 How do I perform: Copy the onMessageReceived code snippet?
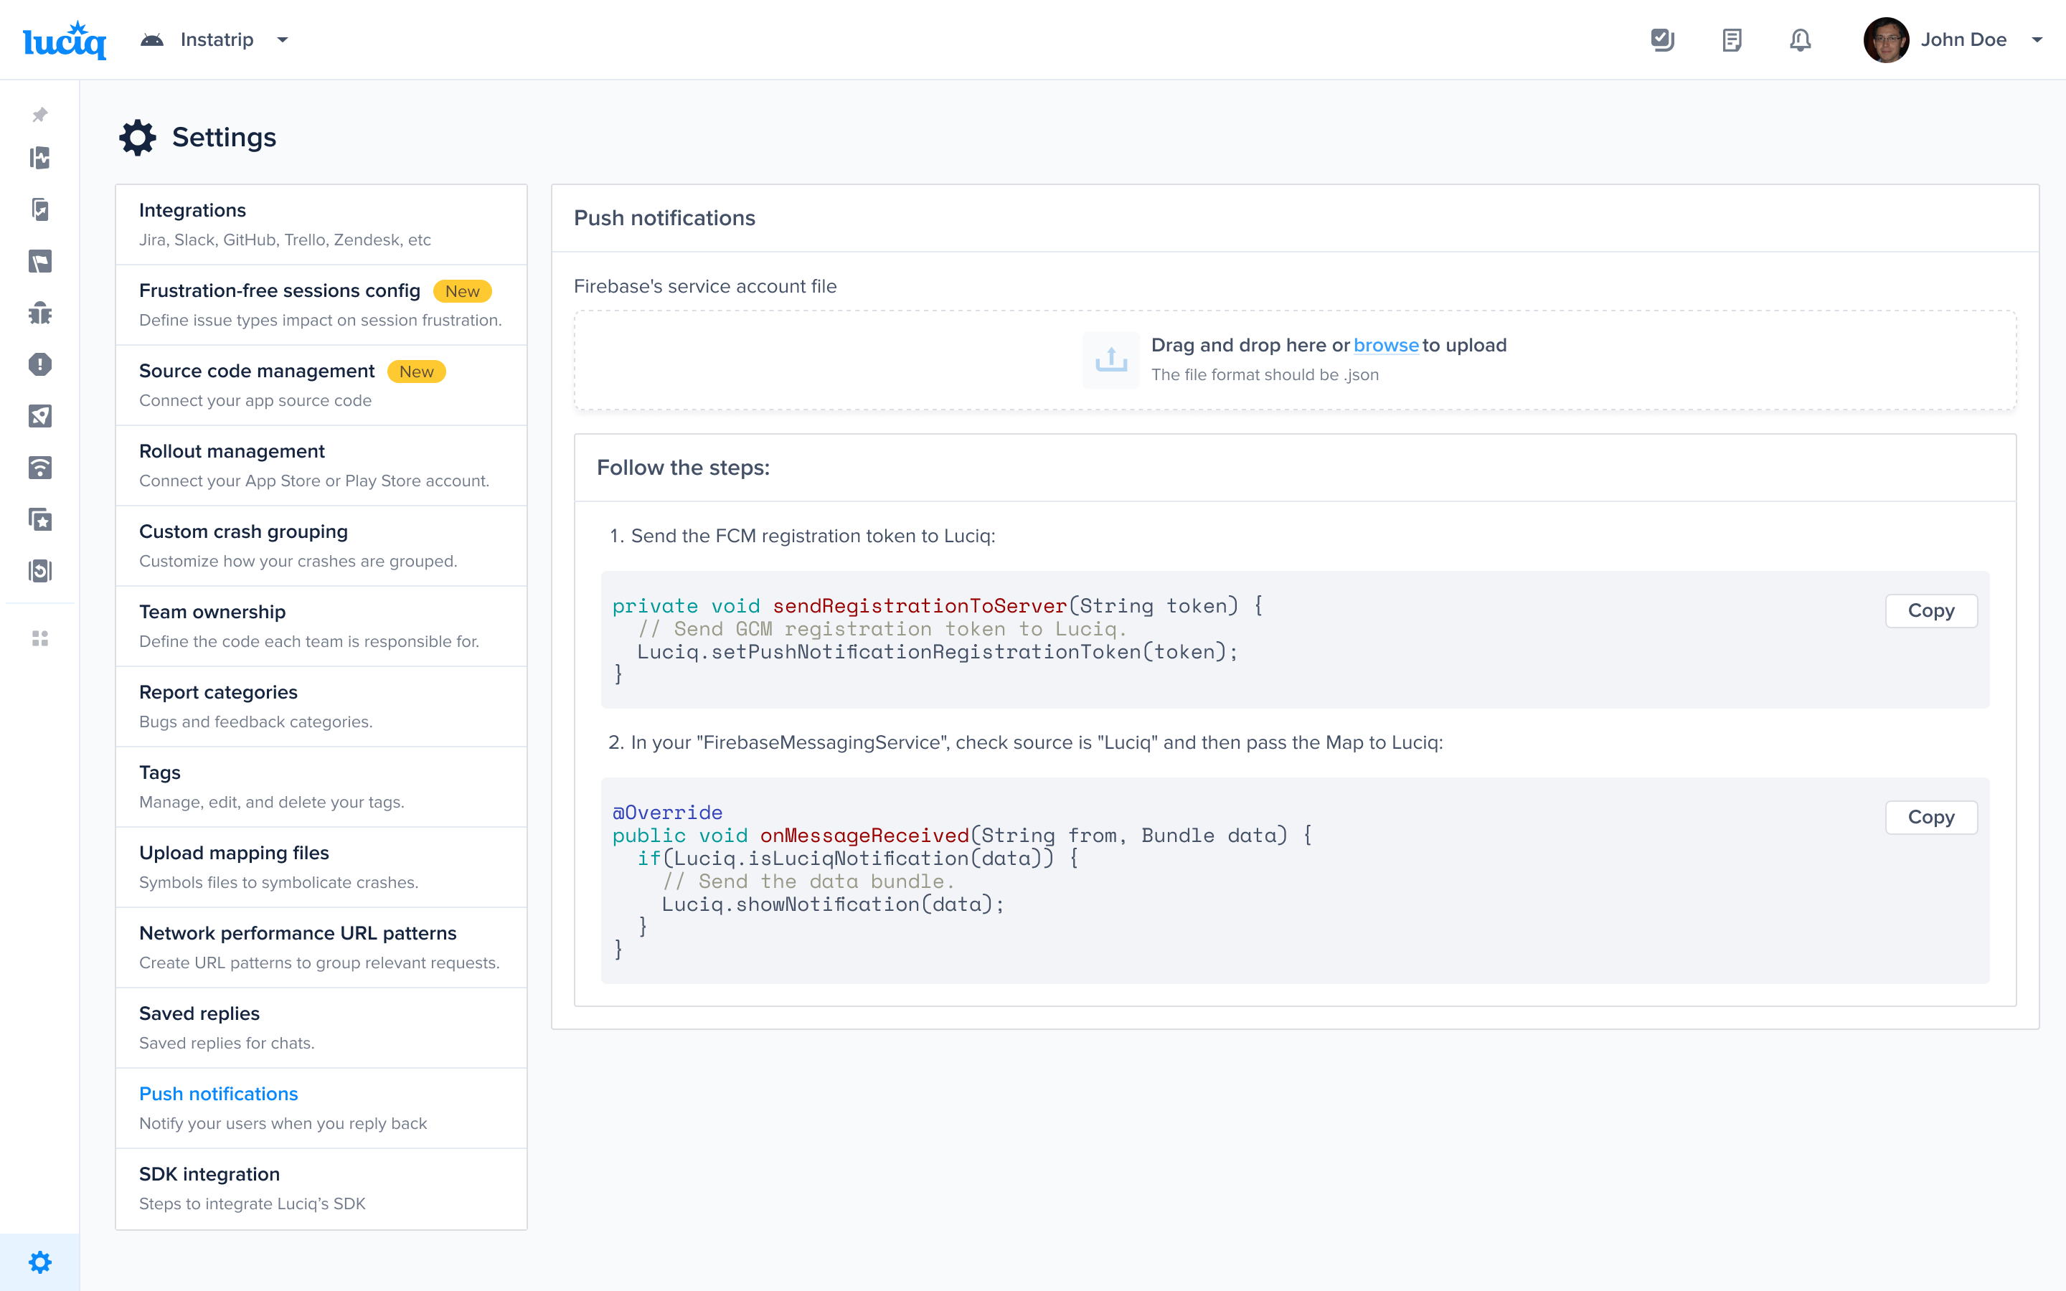[1930, 817]
